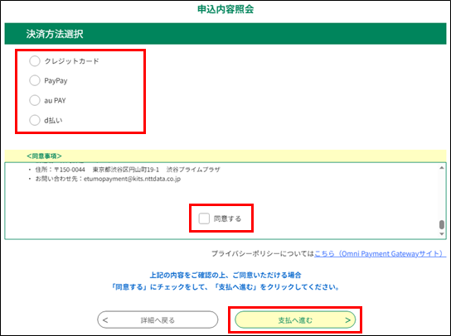Proceed with the 支払へ進む button
The image size is (451, 336).
coord(295,319)
